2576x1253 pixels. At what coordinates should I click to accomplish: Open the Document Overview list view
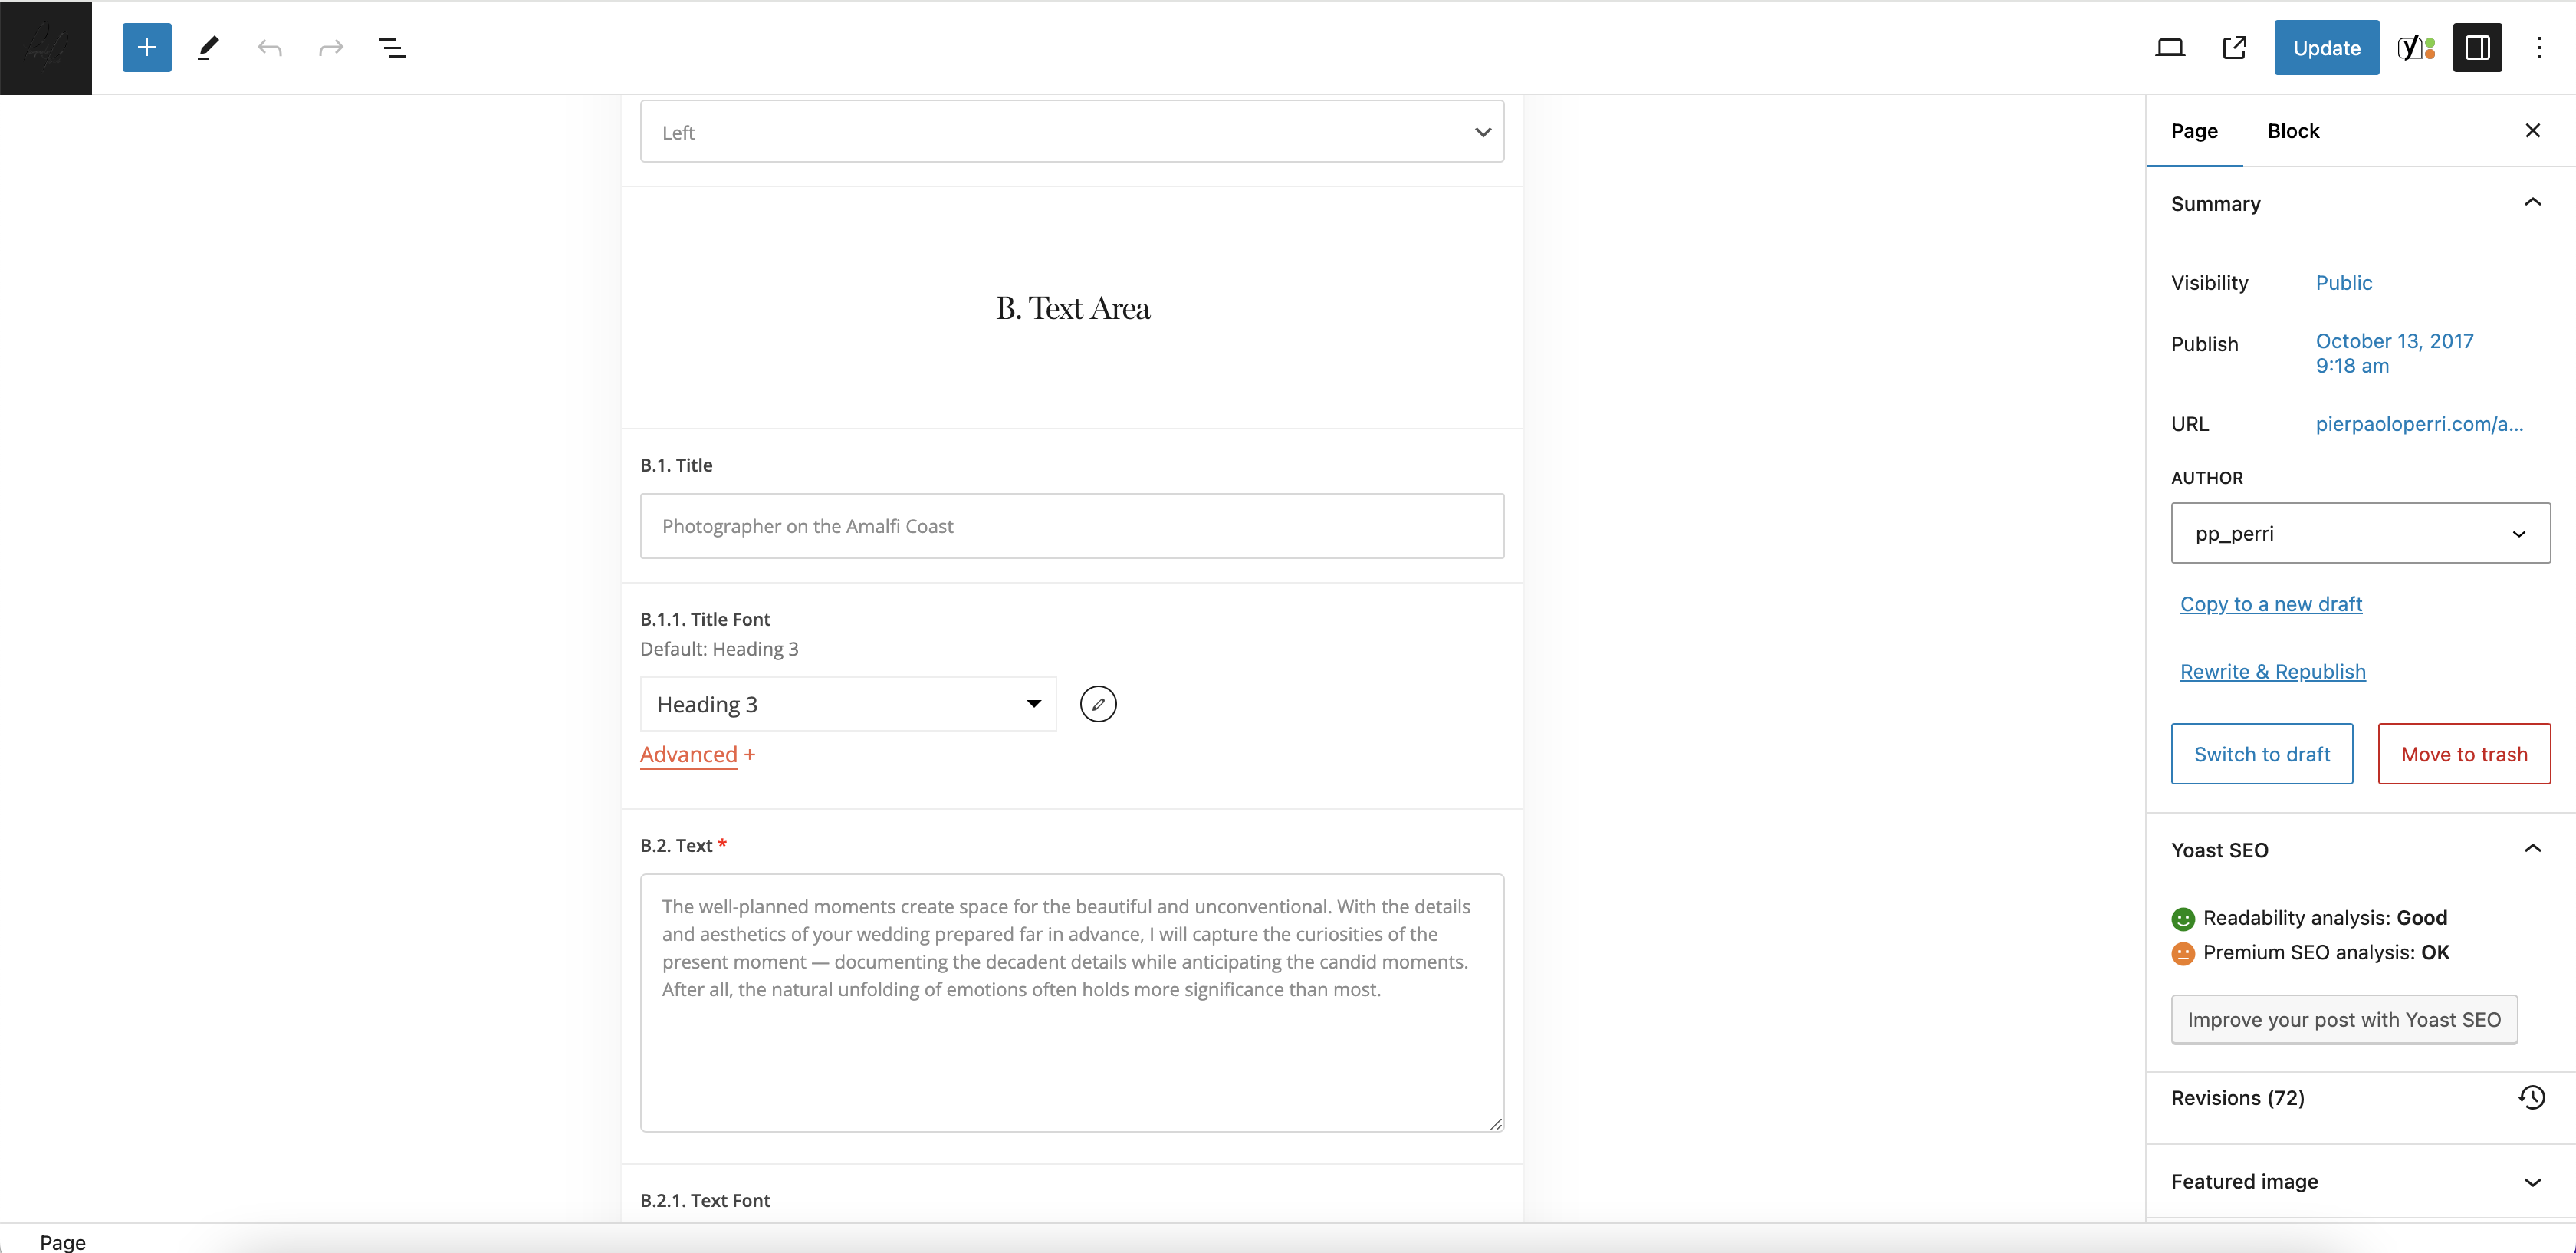pos(392,47)
